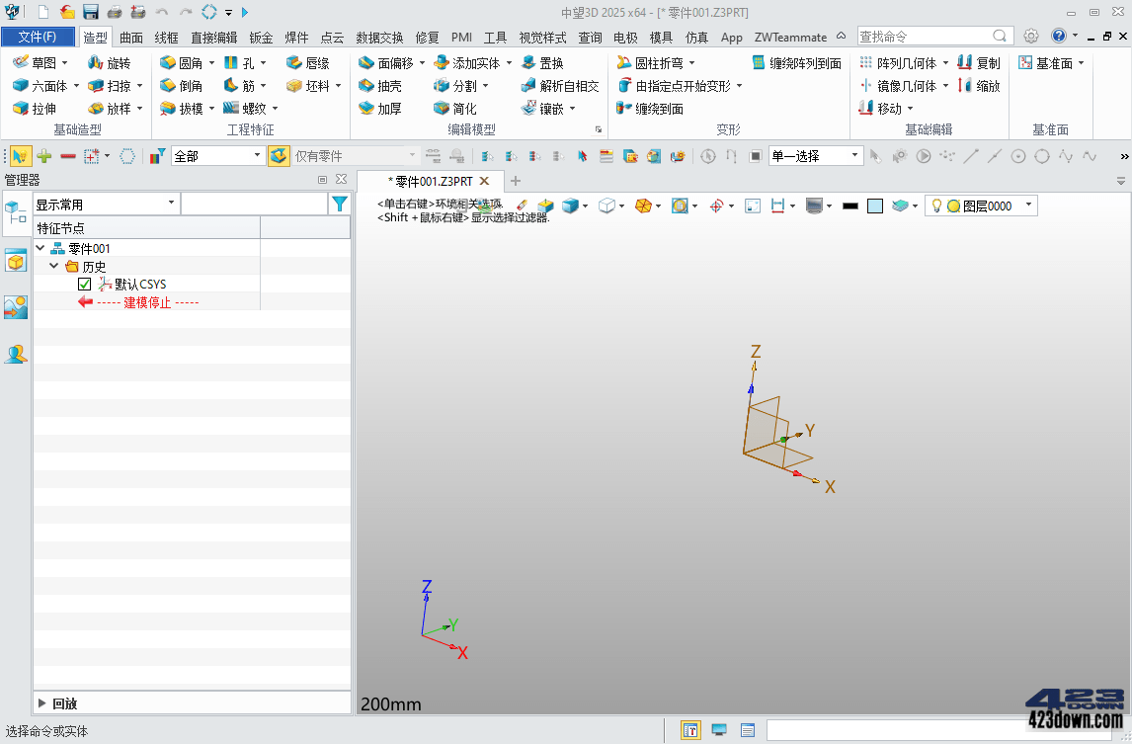1132x744 pixels.
Task: Select the 草图 (Sketch) tool
Action: pyautogui.click(x=41, y=61)
